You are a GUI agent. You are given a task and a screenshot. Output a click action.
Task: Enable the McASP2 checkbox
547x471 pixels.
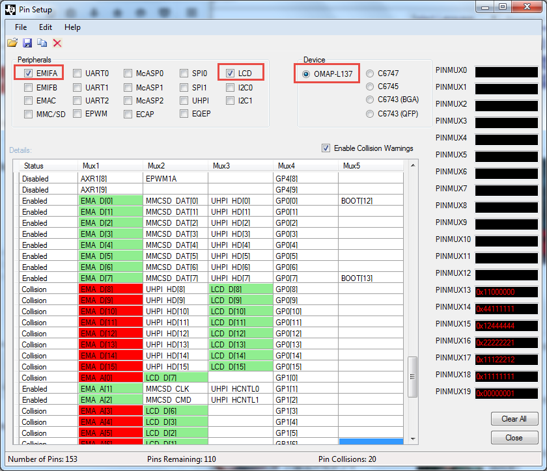[x=128, y=101]
